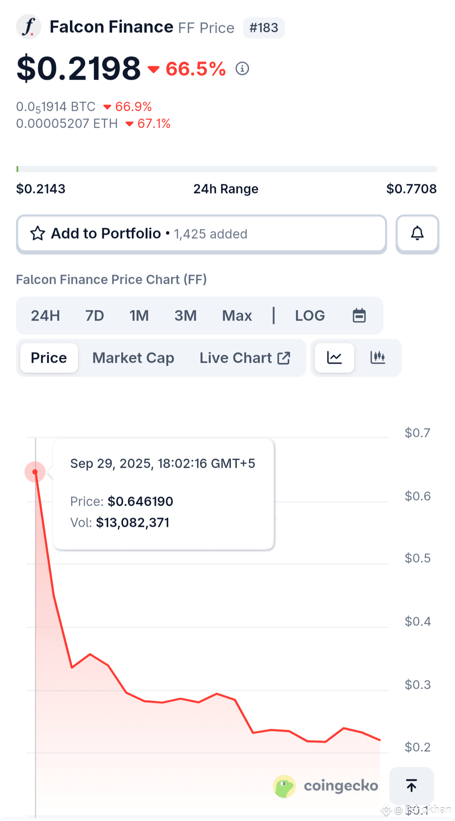
Task: Click the scroll-to-top arrow button
Action: [411, 786]
